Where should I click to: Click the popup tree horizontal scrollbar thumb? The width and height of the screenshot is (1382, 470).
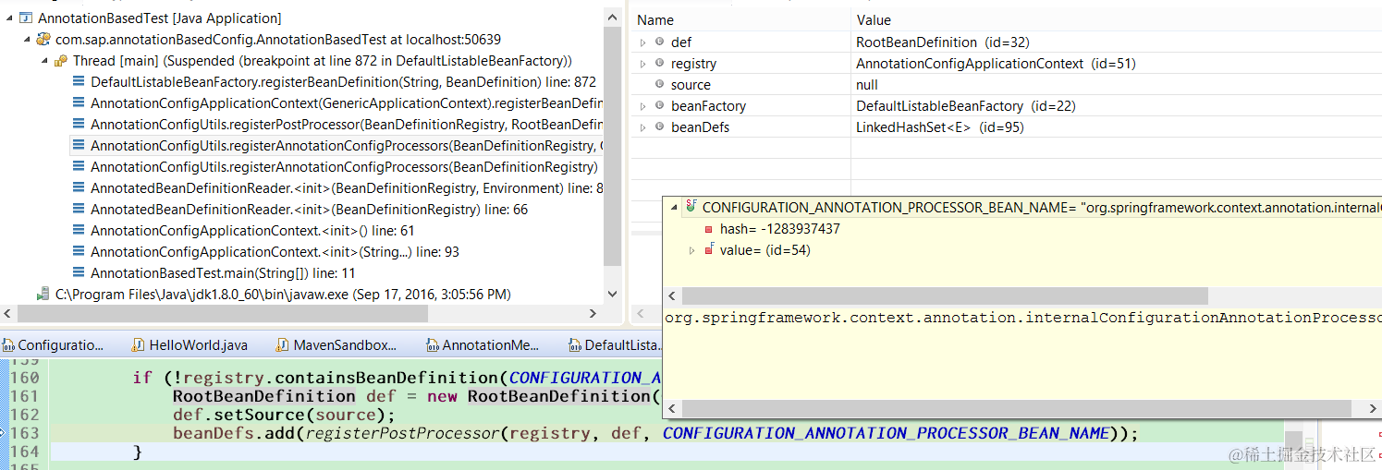[x=943, y=295]
